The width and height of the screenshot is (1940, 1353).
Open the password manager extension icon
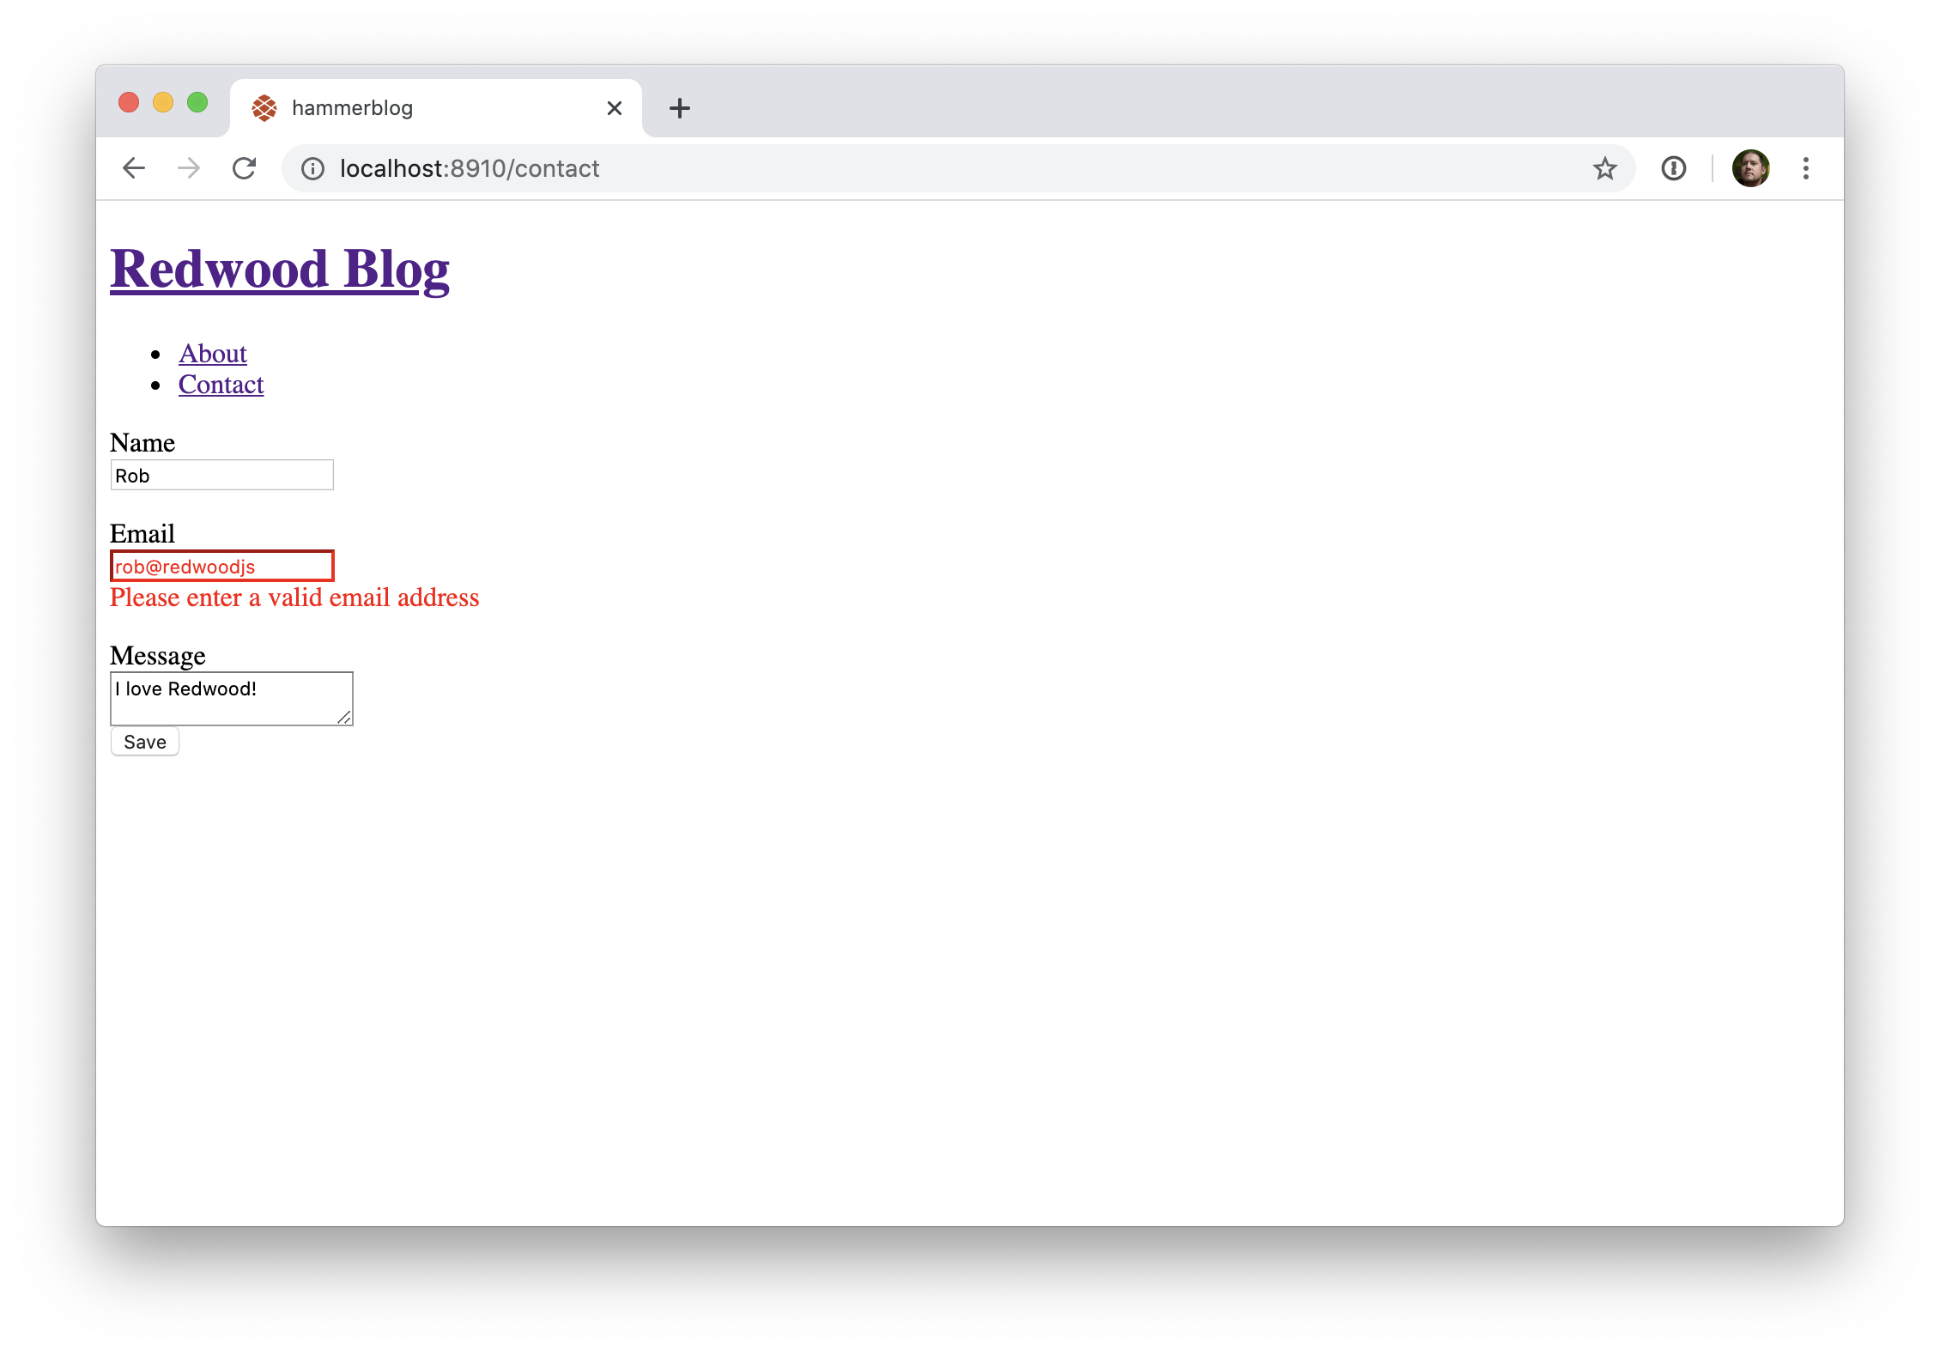coord(1673,168)
